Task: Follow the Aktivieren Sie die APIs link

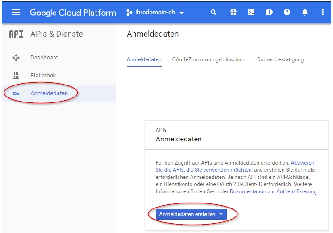Action: [235, 166]
